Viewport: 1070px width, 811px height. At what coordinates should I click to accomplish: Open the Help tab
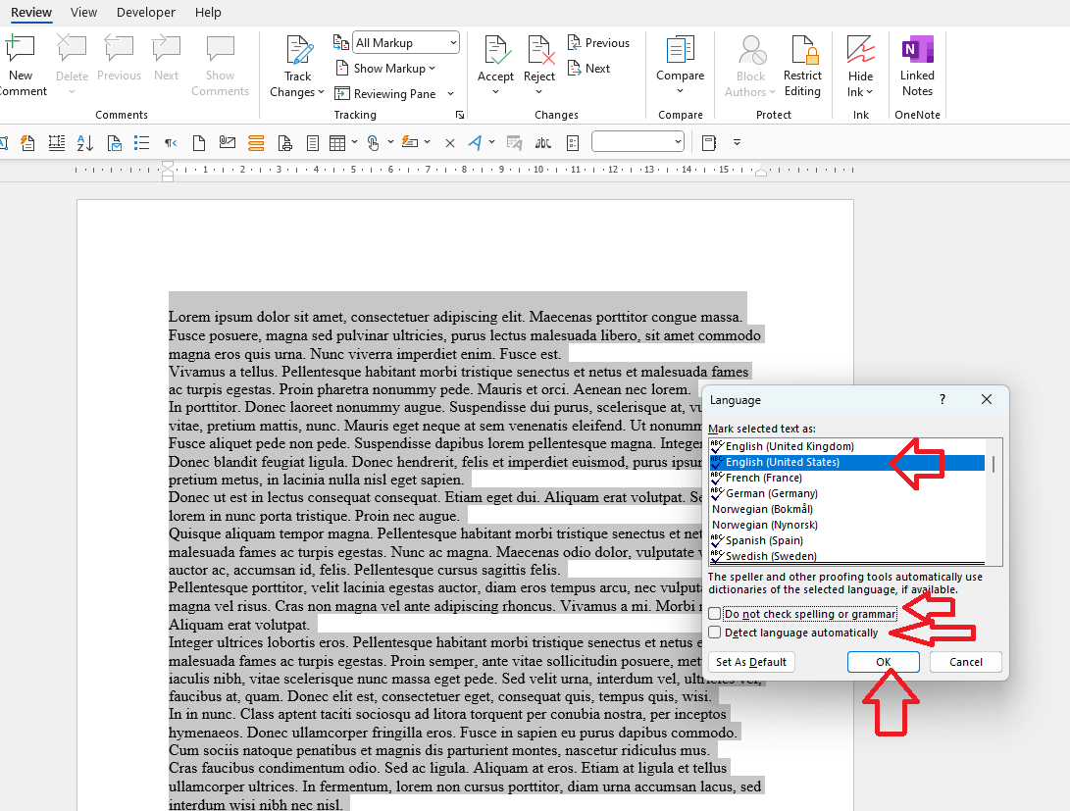click(x=208, y=13)
